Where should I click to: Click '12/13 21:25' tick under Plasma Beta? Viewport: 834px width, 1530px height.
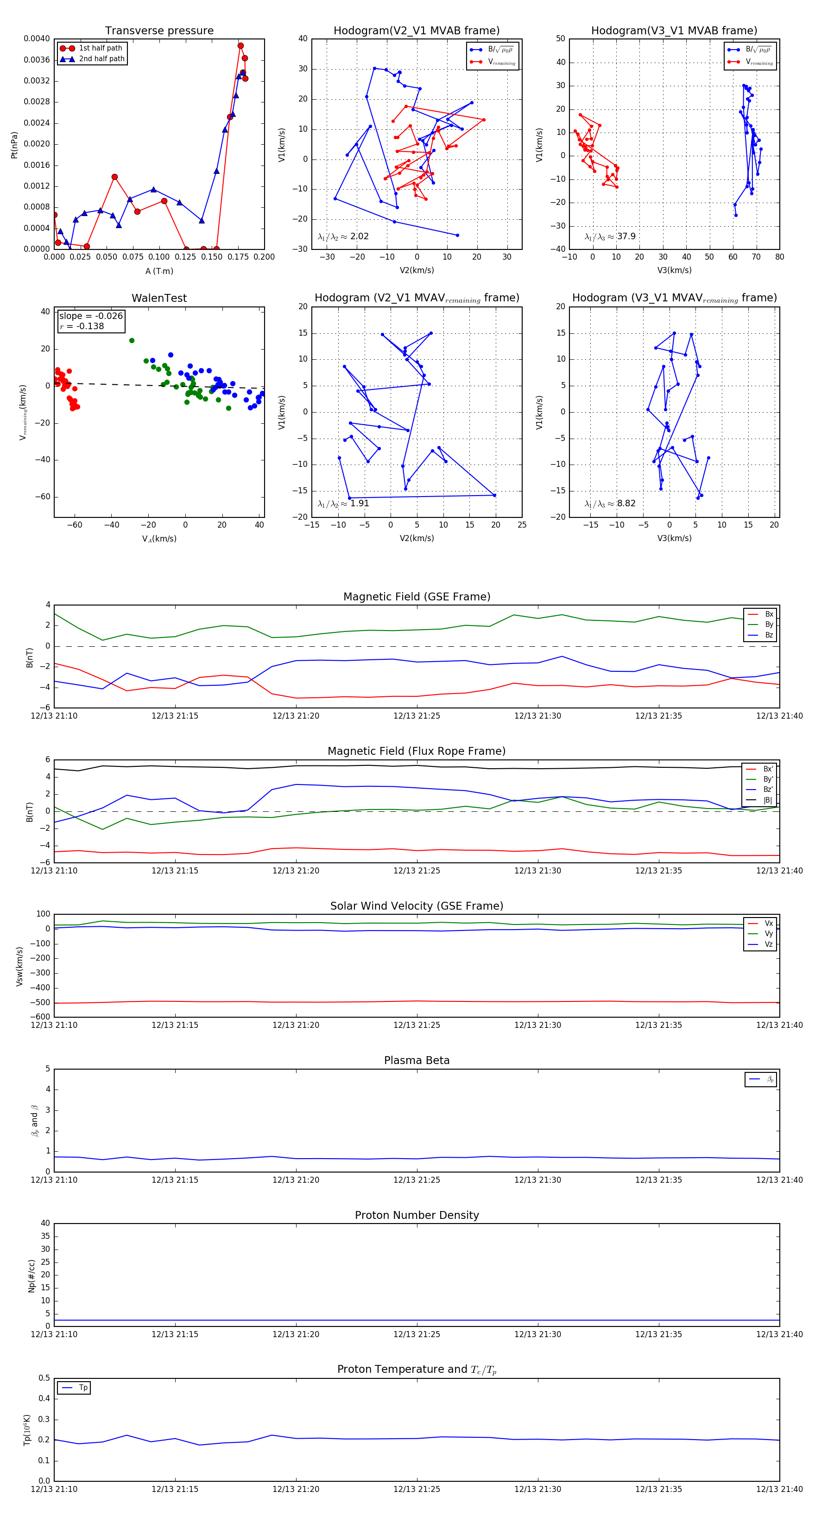[417, 1180]
